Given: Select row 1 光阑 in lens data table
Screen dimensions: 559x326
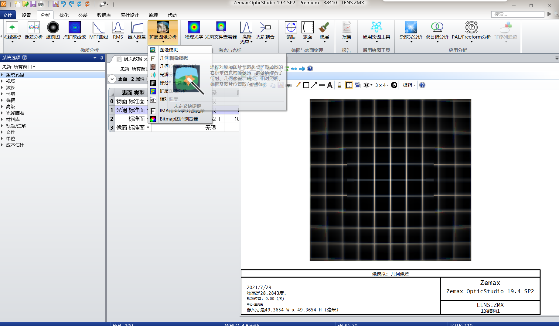Looking at the screenshot, I should [112, 110].
